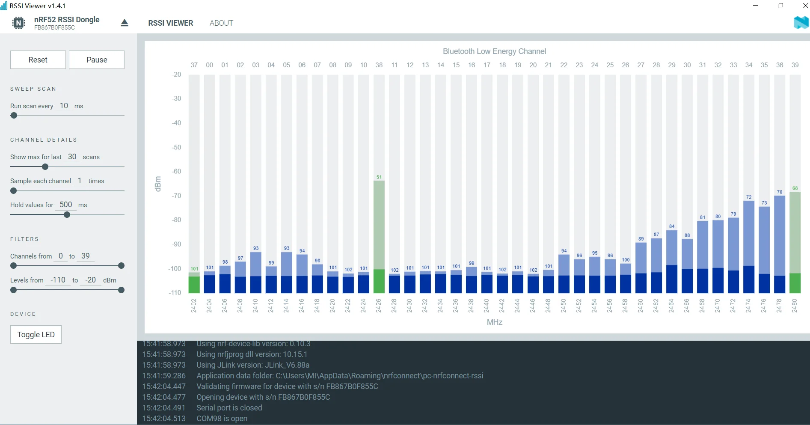Click the Levels from -110 input field
This screenshot has height=425, width=810.
(x=58, y=280)
